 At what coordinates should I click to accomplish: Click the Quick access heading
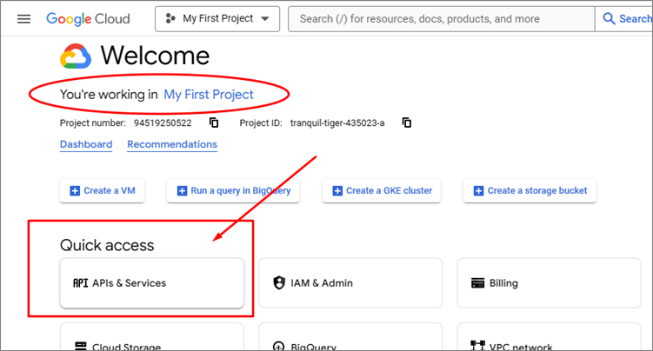pyautogui.click(x=107, y=245)
